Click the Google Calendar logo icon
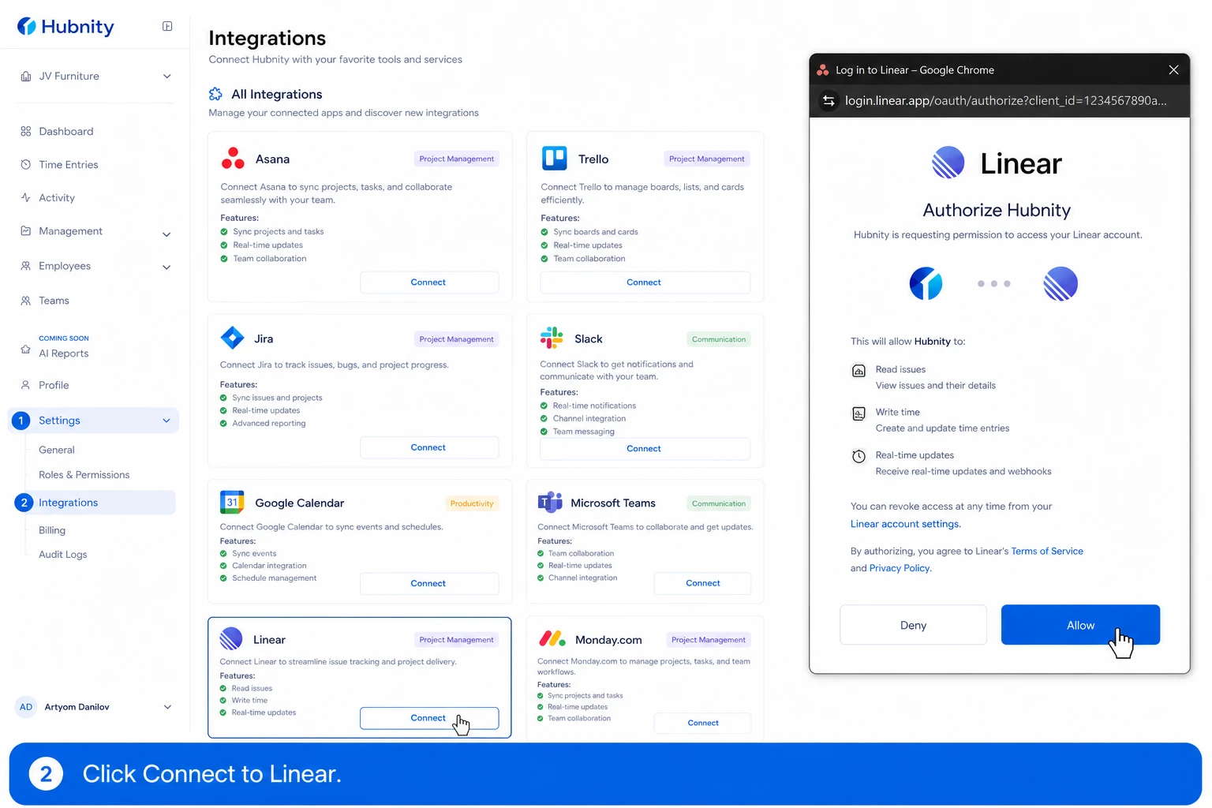 pos(232,502)
